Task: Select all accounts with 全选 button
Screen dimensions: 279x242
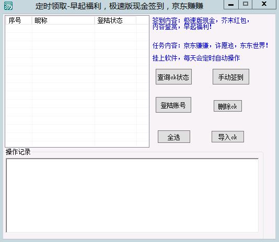Action: point(174,137)
